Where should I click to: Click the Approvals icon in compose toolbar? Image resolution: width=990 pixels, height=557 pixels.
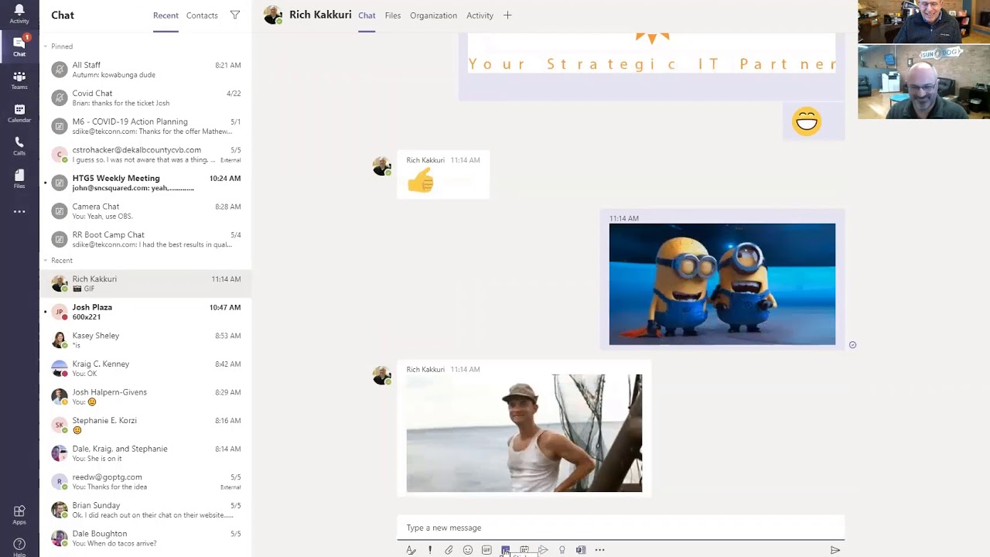tap(581, 550)
